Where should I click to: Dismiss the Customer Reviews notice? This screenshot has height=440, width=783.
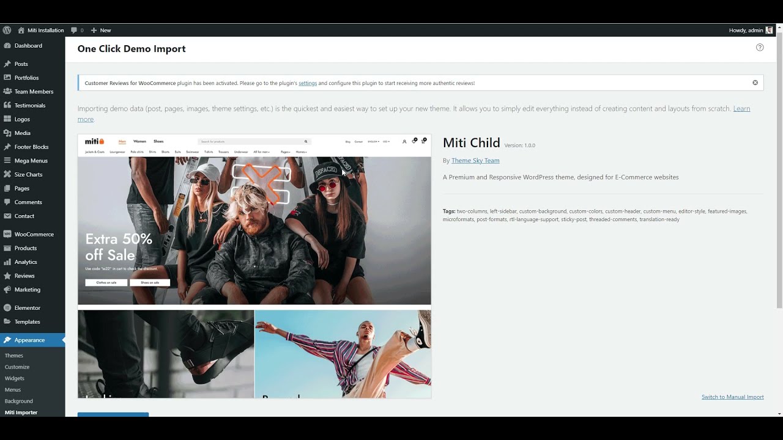click(755, 82)
